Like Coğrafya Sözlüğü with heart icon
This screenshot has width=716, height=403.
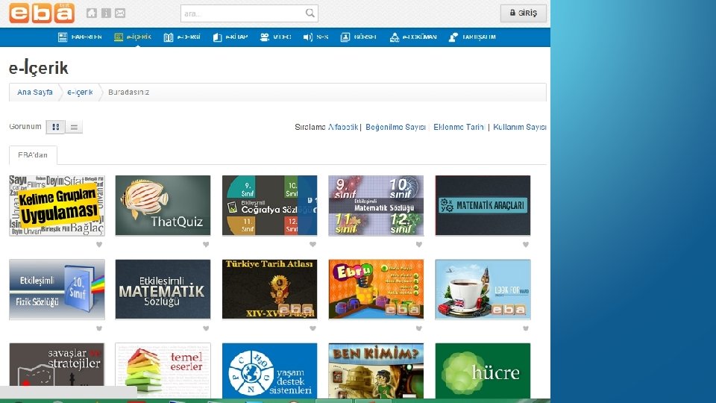point(313,245)
